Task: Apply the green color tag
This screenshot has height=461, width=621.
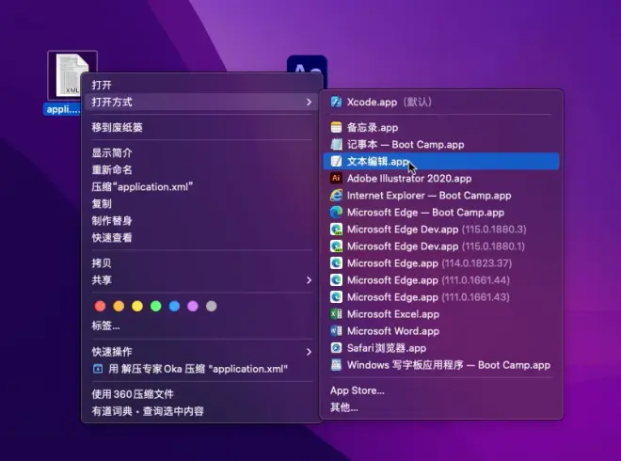Action: tap(155, 306)
